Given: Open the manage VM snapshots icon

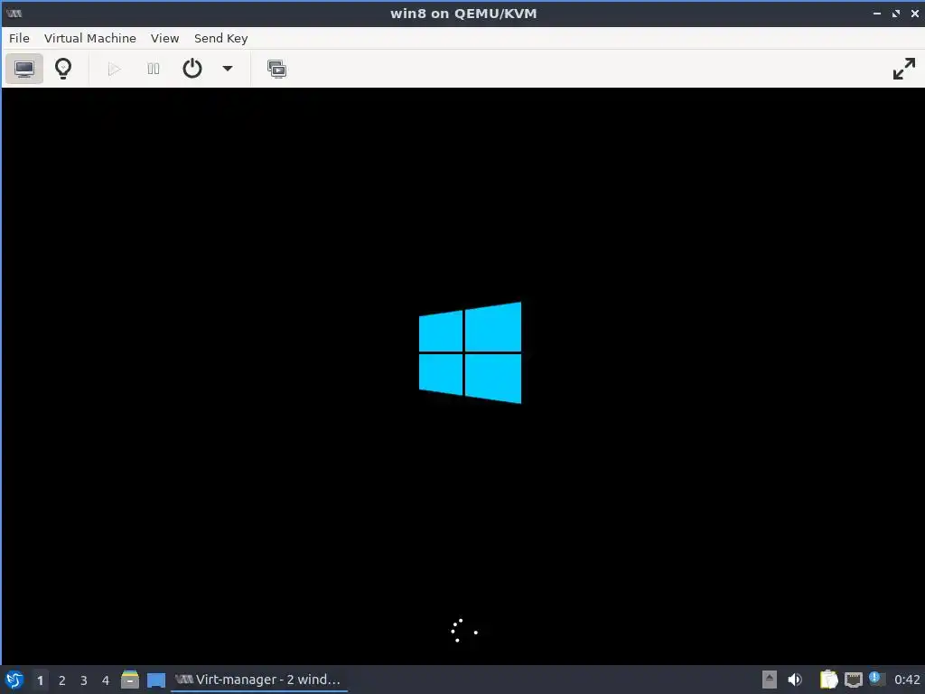Looking at the screenshot, I should point(276,69).
